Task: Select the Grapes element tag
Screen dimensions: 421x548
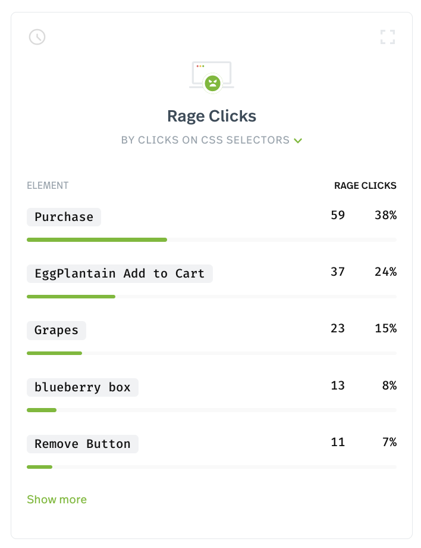Action: pos(56,330)
